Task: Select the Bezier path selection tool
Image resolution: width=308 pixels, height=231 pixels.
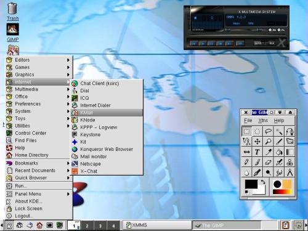Action: (290, 131)
